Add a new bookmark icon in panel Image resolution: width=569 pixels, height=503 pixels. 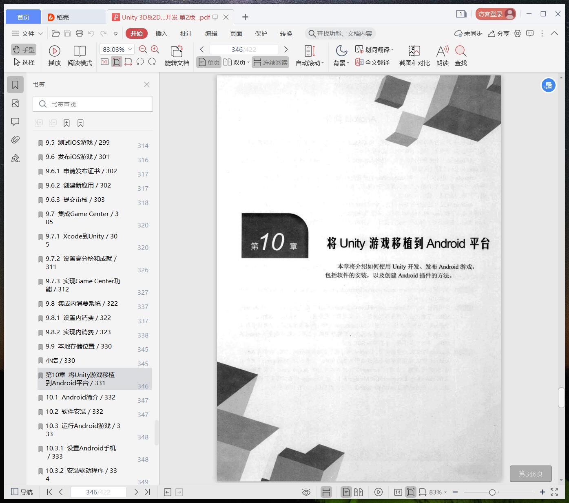(x=66, y=123)
